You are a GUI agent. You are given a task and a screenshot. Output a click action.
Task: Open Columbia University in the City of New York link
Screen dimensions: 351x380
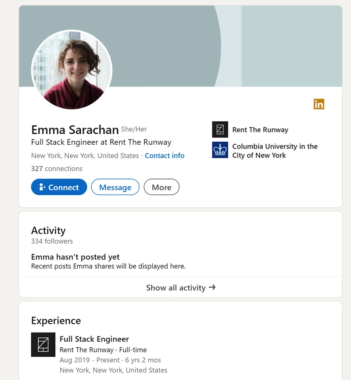click(275, 150)
